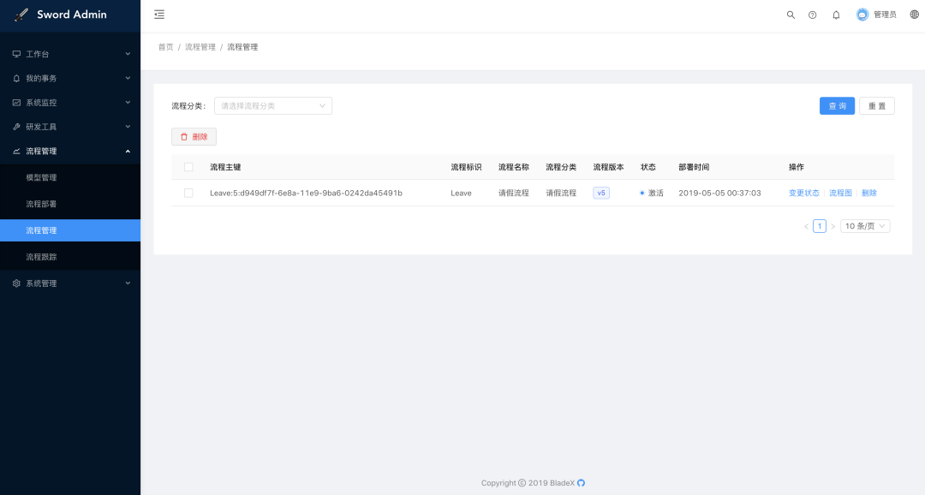Check the table header select-all checkbox

point(188,167)
